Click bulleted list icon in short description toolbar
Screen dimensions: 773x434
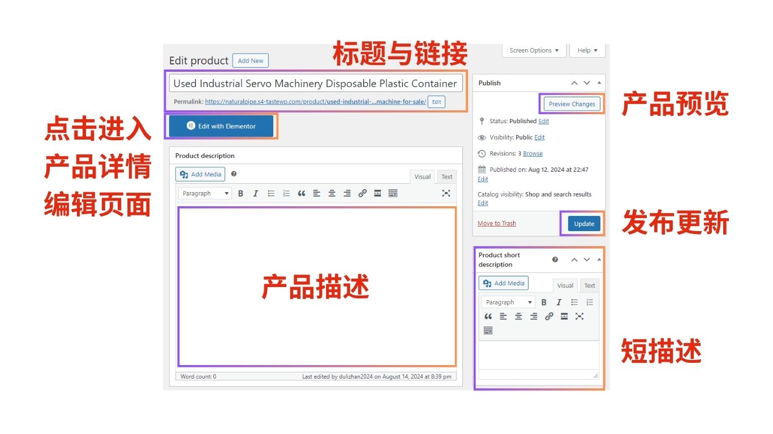(x=574, y=302)
